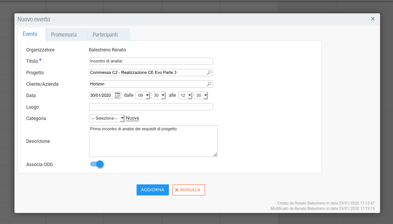Click the AGGIORNA button
This screenshot has width=393, height=224.
pyautogui.click(x=153, y=190)
